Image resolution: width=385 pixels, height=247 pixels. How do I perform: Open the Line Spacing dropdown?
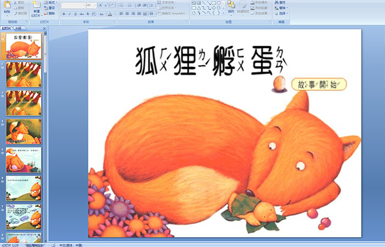coord(152,6)
